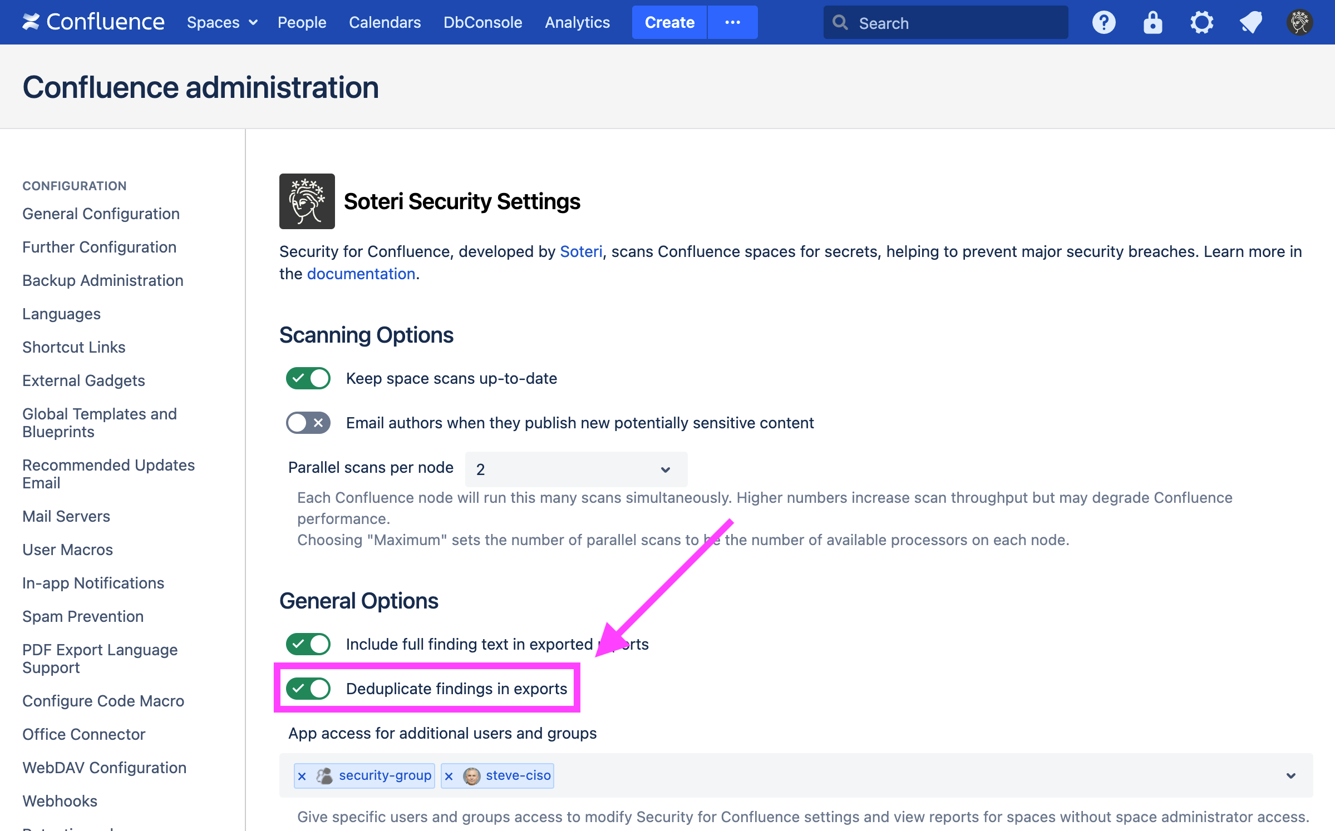Disable Include full finding text in exports
Viewport: 1335px width, 831px height.
click(308, 644)
